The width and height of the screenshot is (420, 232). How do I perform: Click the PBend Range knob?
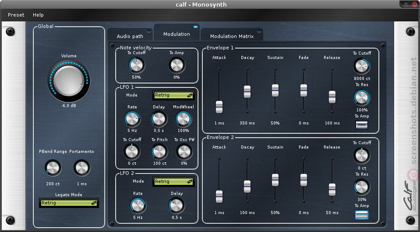[x=53, y=168]
